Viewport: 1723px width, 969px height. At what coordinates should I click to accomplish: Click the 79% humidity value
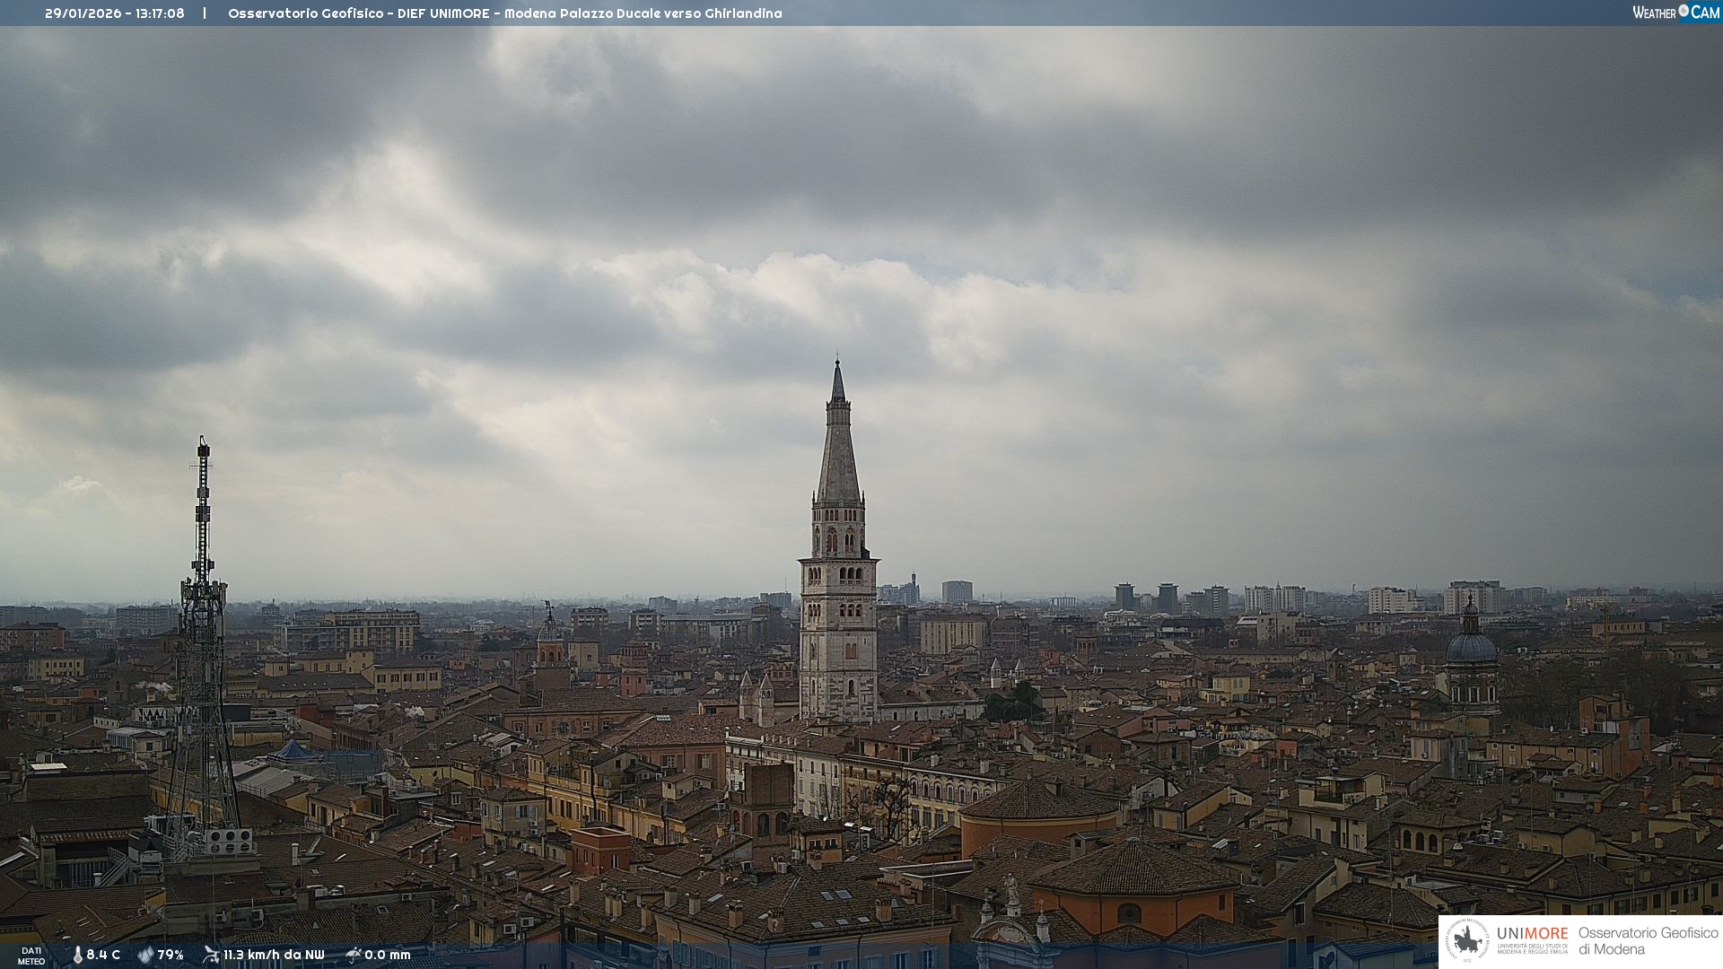(171, 955)
